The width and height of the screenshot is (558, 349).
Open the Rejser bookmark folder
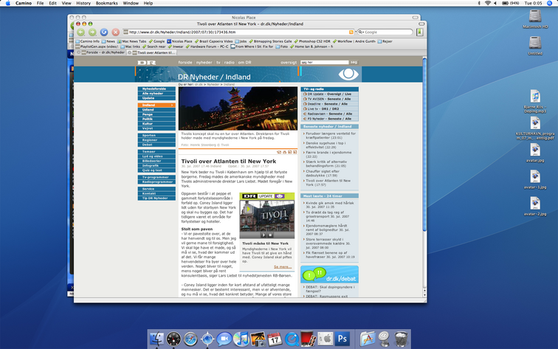pos(385,41)
